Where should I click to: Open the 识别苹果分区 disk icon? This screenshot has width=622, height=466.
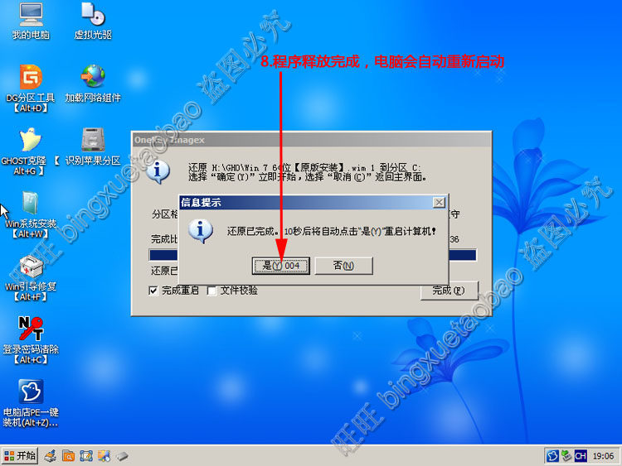[93, 146]
